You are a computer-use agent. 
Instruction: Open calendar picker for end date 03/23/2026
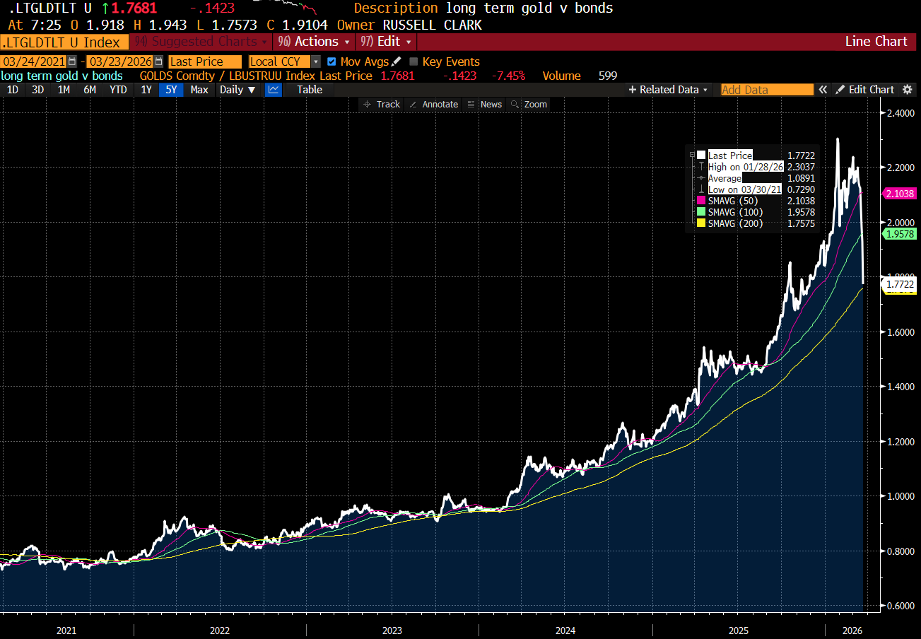pos(158,62)
